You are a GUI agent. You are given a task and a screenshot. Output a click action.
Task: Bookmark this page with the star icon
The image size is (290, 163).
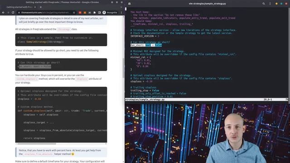click(x=74, y=13)
